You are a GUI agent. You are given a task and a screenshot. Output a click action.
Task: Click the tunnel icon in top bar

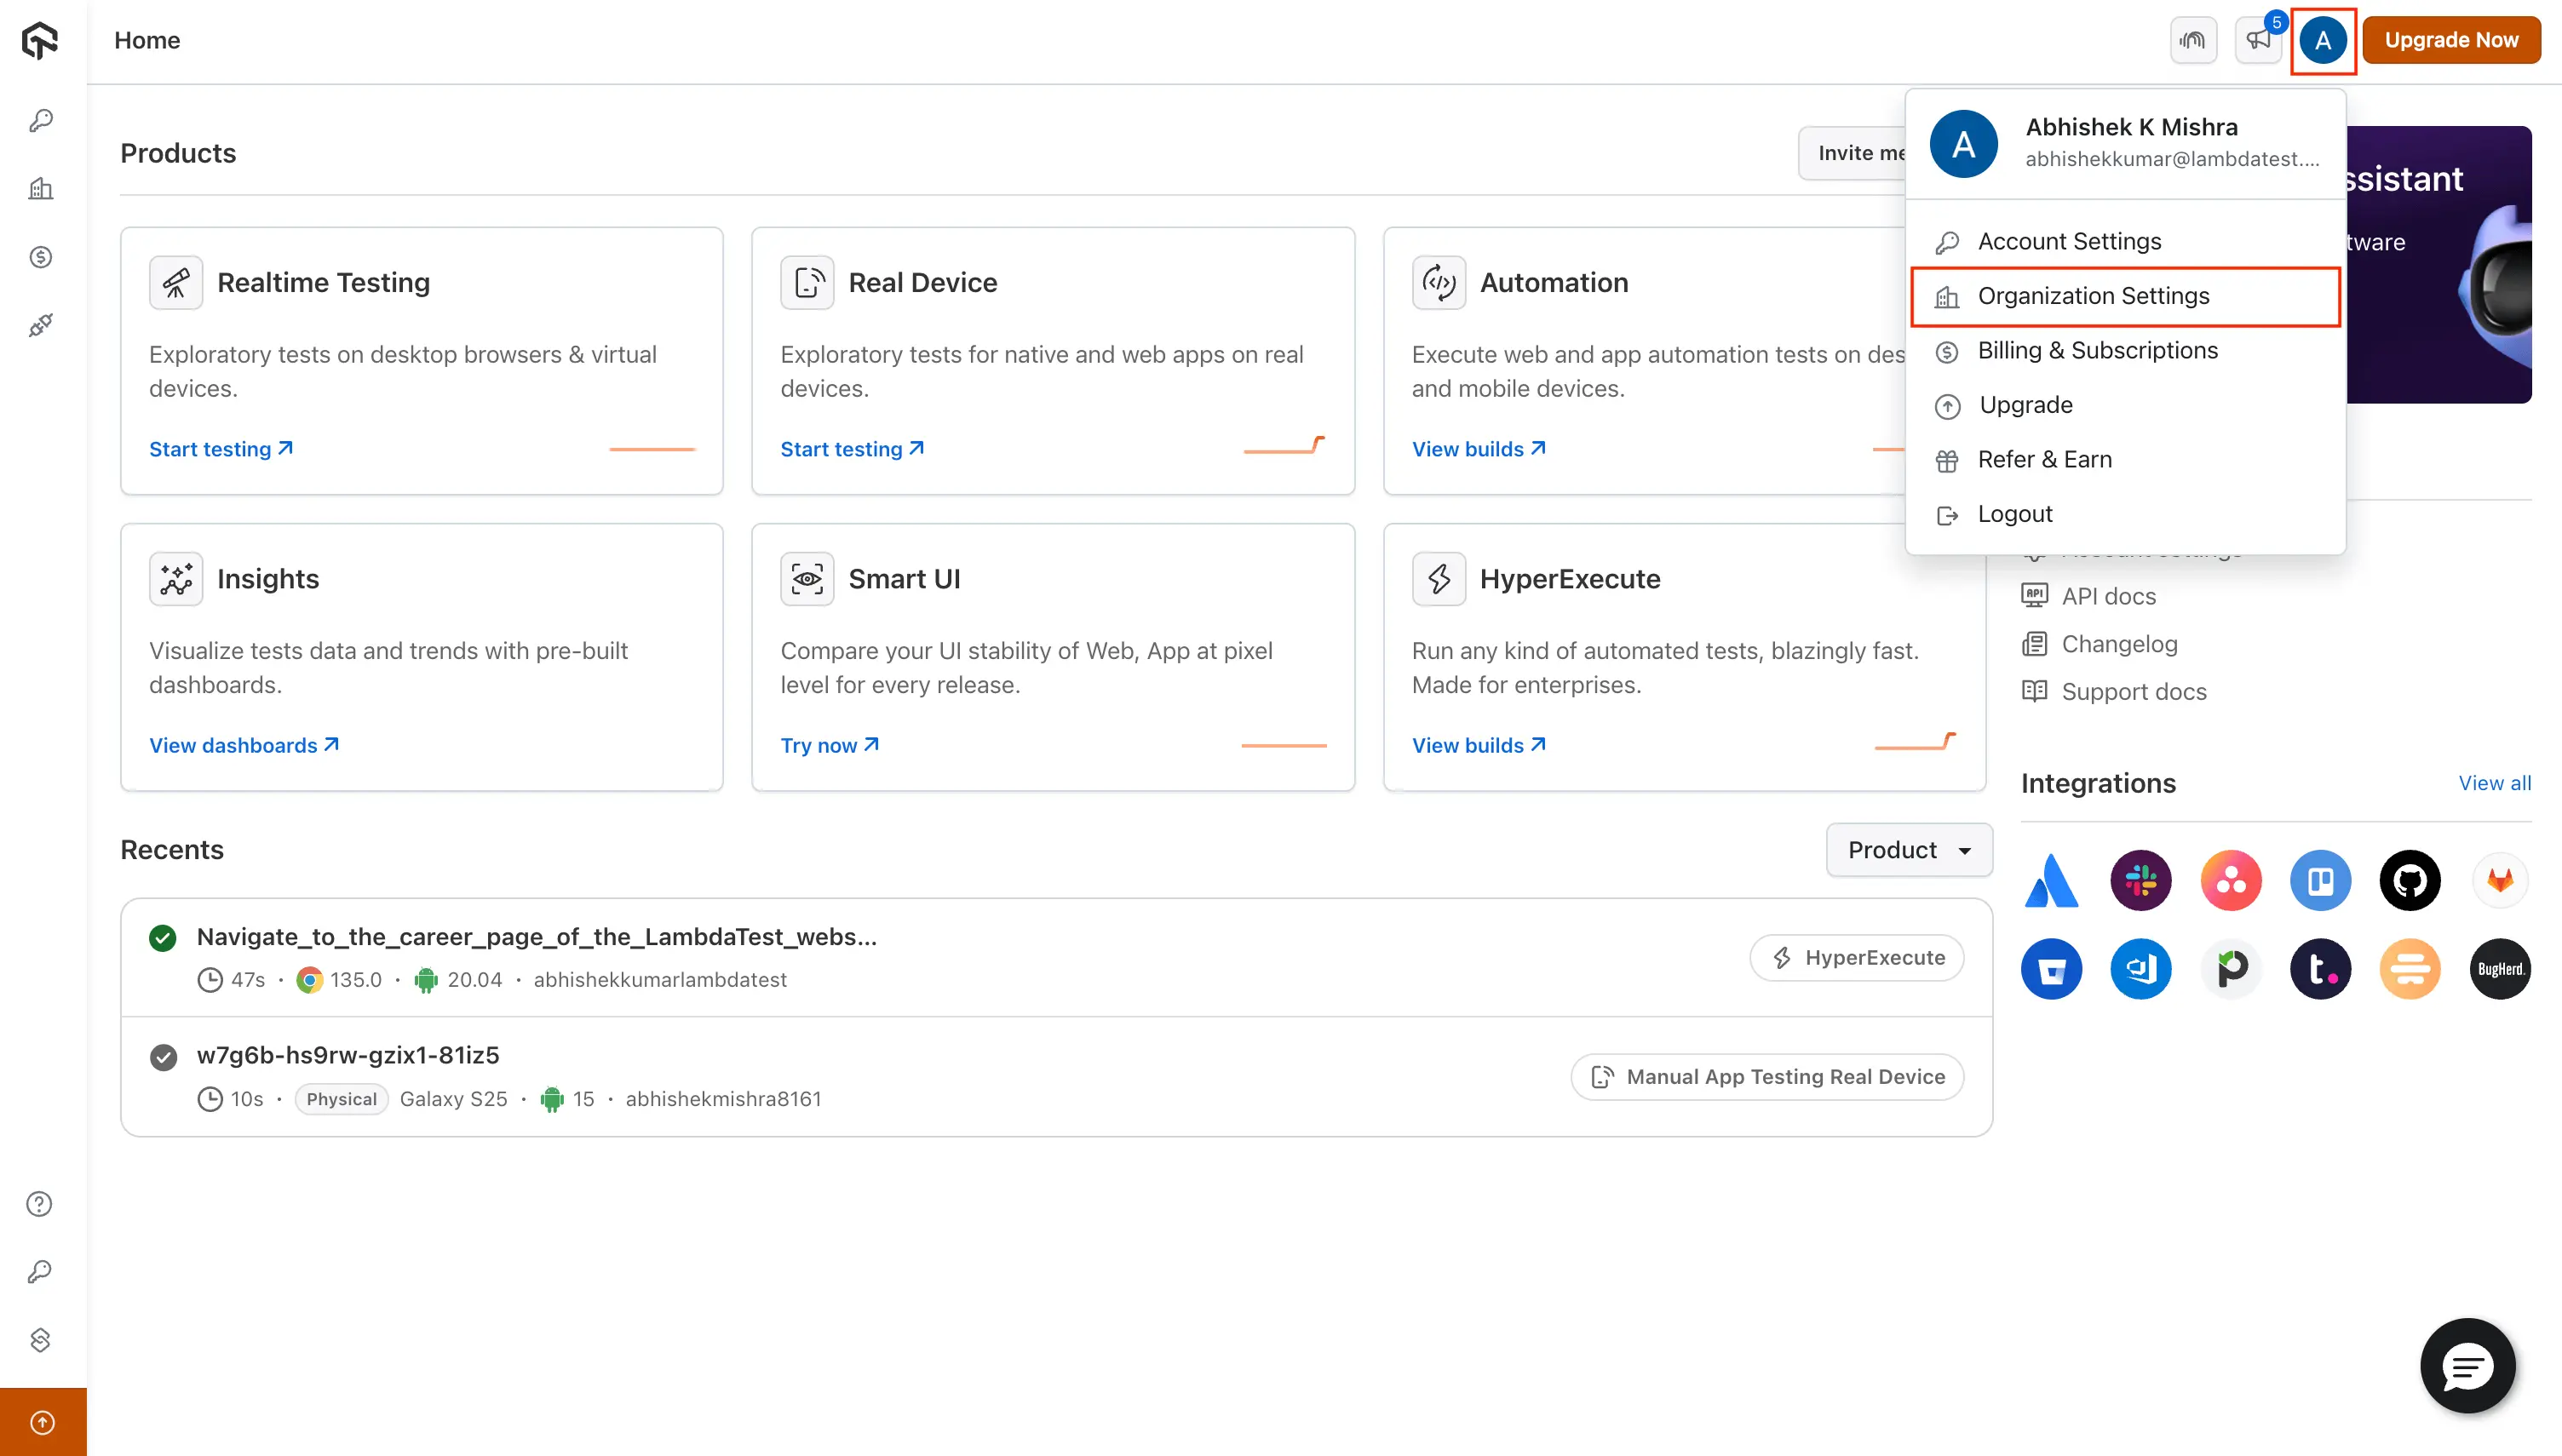click(2193, 40)
